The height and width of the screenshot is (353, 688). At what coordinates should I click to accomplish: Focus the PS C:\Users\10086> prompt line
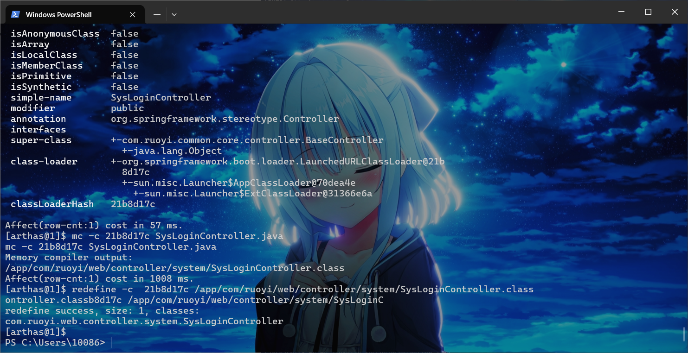pyautogui.click(x=55, y=343)
